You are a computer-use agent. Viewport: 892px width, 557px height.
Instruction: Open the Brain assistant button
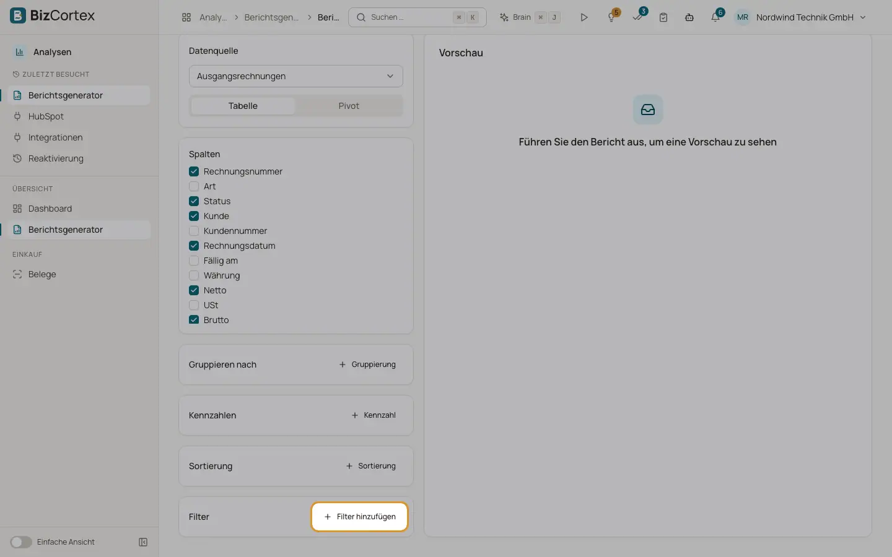[530, 17]
